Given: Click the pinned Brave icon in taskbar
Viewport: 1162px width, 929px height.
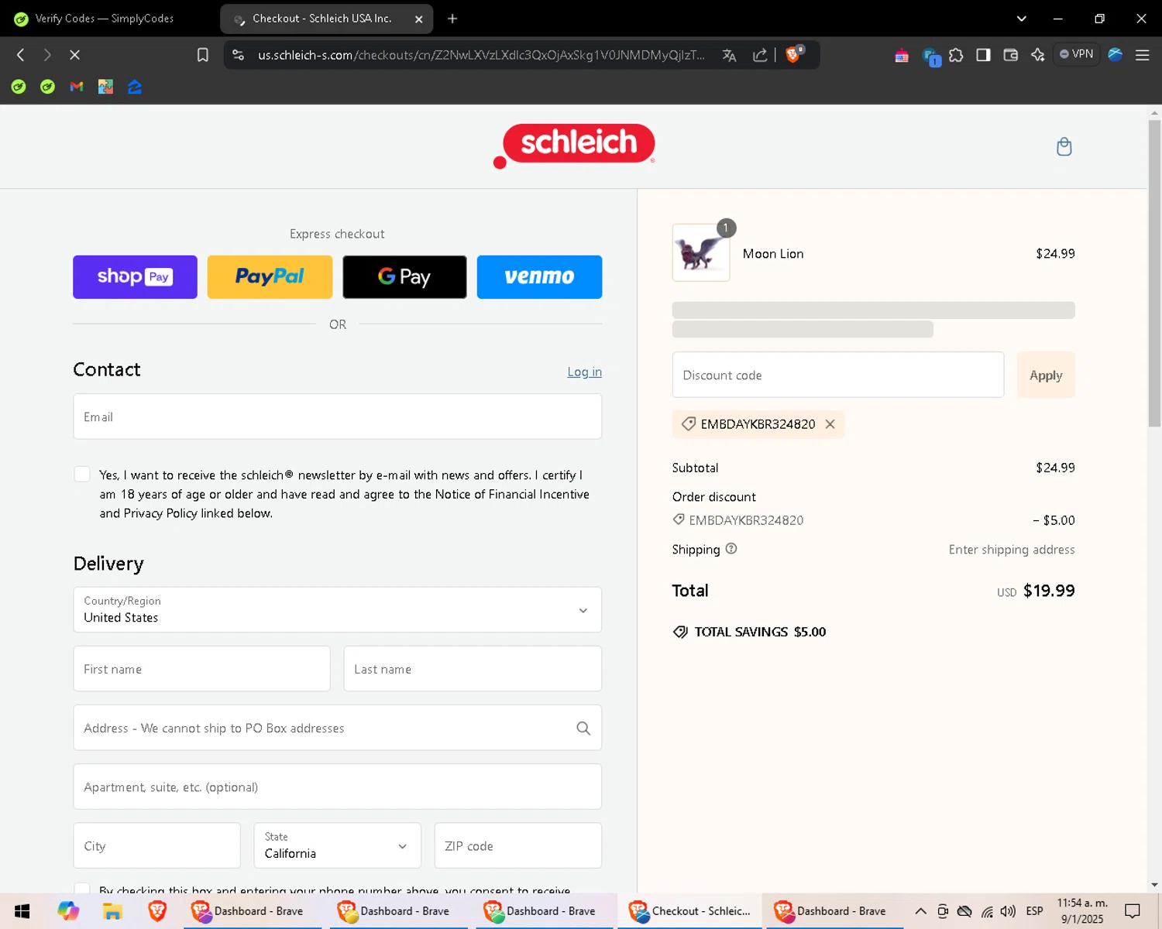Looking at the screenshot, I should [x=157, y=911].
